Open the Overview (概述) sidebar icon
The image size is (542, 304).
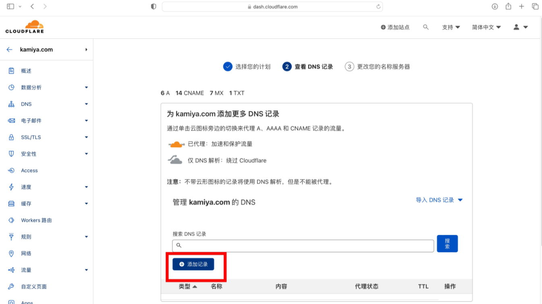click(11, 71)
